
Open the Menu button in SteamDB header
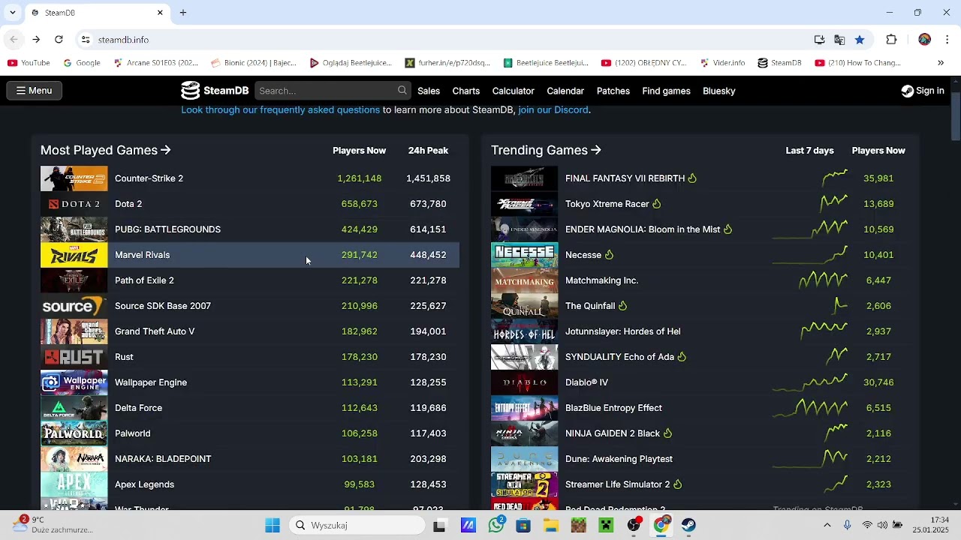coord(34,91)
